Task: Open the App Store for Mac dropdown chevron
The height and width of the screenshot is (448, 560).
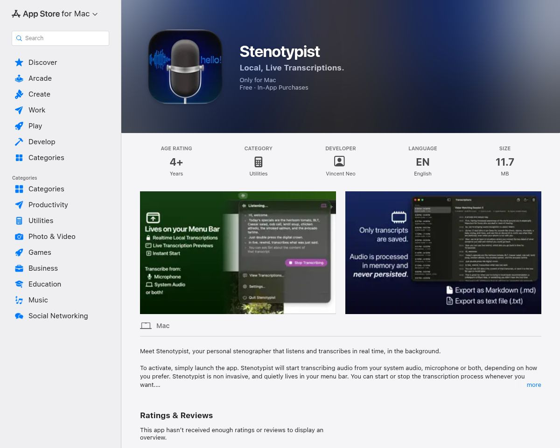Action: click(95, 14)
